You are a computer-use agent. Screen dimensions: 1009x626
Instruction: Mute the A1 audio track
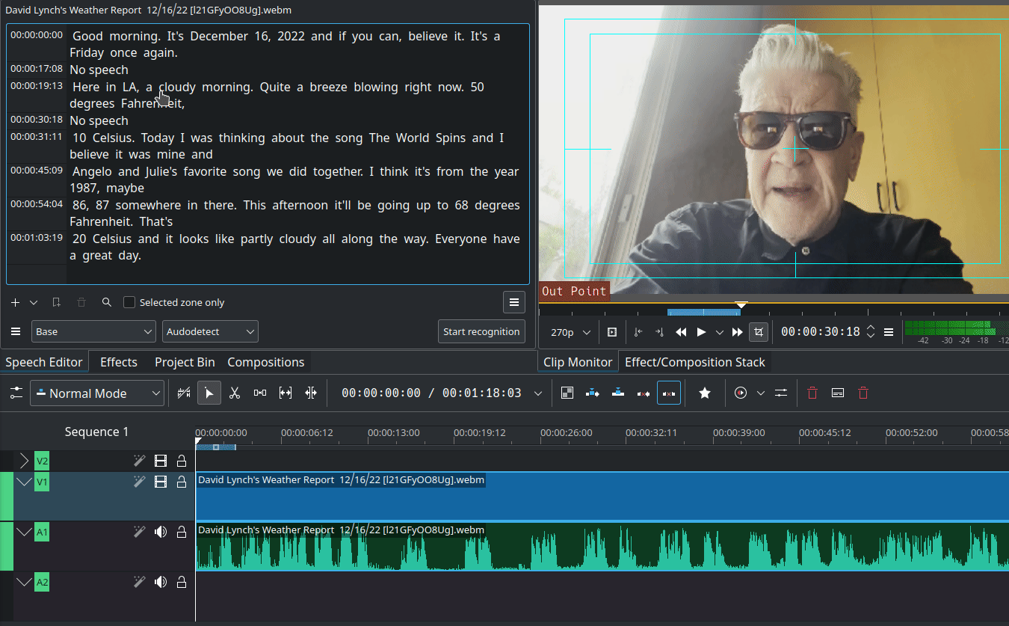pos(160,533)
